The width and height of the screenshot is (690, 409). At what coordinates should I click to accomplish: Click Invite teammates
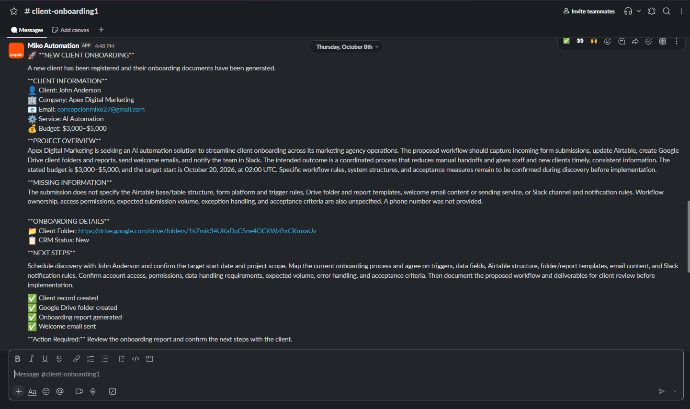(589, 11)
